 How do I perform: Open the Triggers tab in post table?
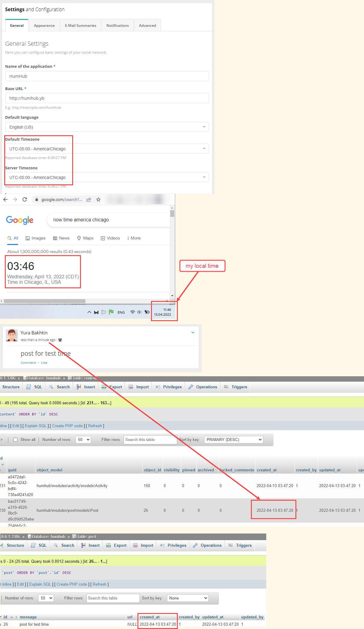tap(240, 546)
